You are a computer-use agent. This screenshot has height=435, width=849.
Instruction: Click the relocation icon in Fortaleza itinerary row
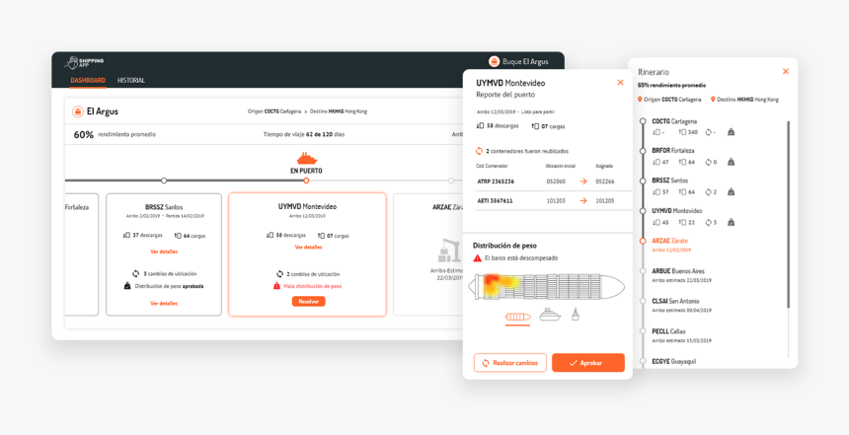click(x=708, y=162)
